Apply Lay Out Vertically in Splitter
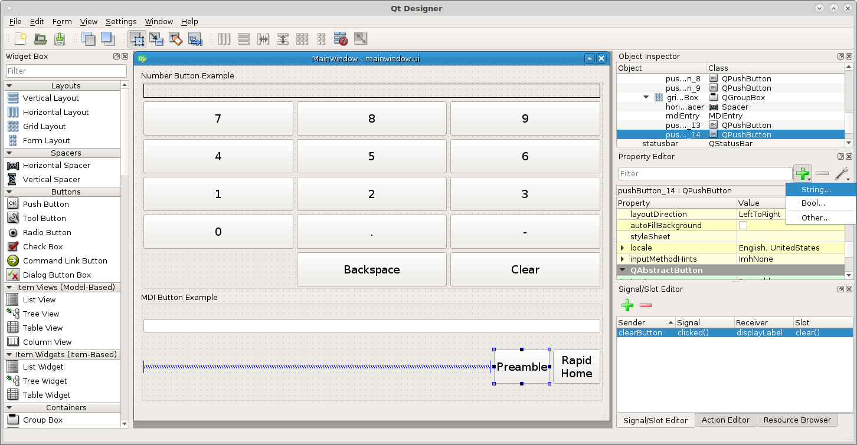857x445 pixels. pyautogui.click(x=283, y=39)
